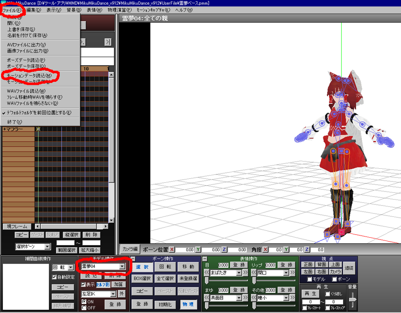
Task: Open the 開口 lip morph dropdown
Action: click(286, 273)
